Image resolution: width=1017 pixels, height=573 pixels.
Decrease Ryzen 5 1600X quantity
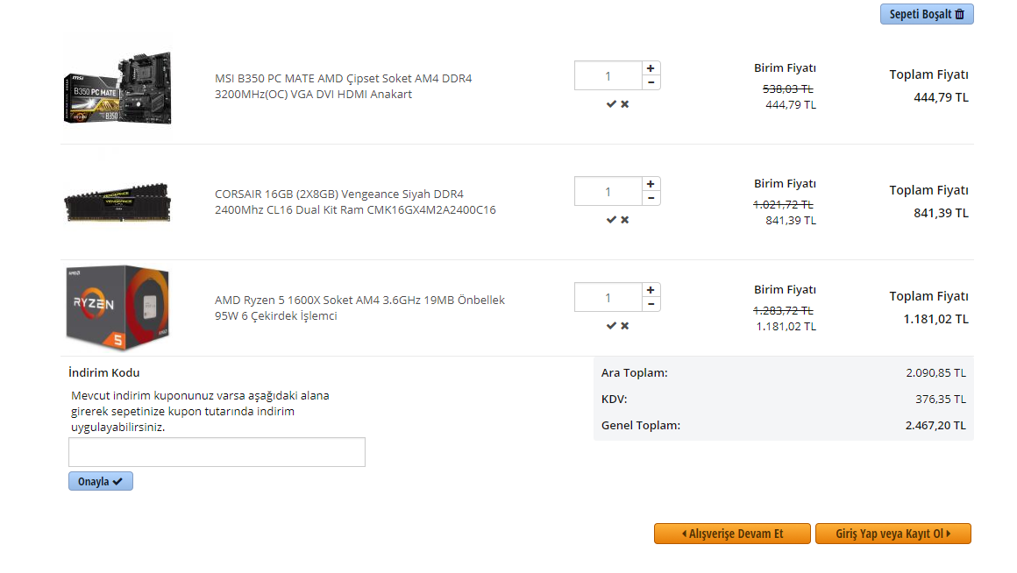click(651, 304)
